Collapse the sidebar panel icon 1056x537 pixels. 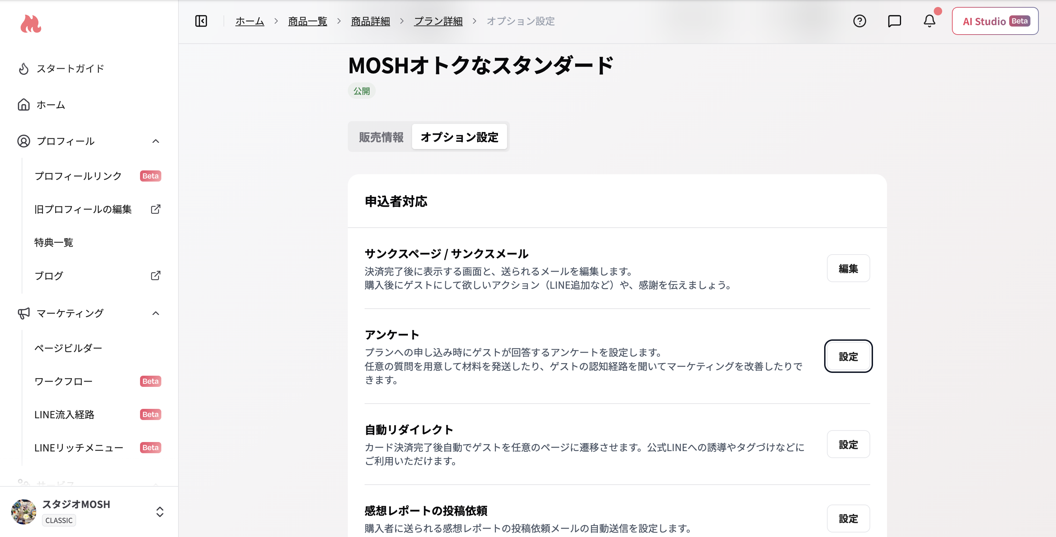click(201, 21)
